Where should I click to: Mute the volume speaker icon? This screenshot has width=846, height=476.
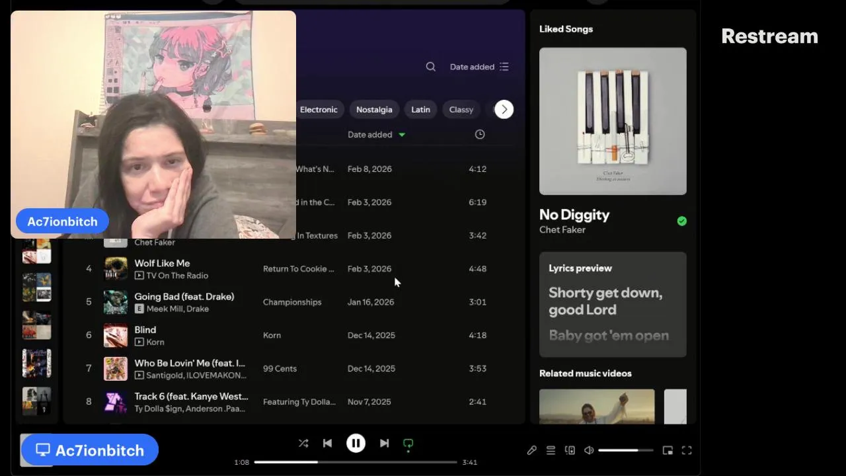pyautogui.click(x=589, y=450)
